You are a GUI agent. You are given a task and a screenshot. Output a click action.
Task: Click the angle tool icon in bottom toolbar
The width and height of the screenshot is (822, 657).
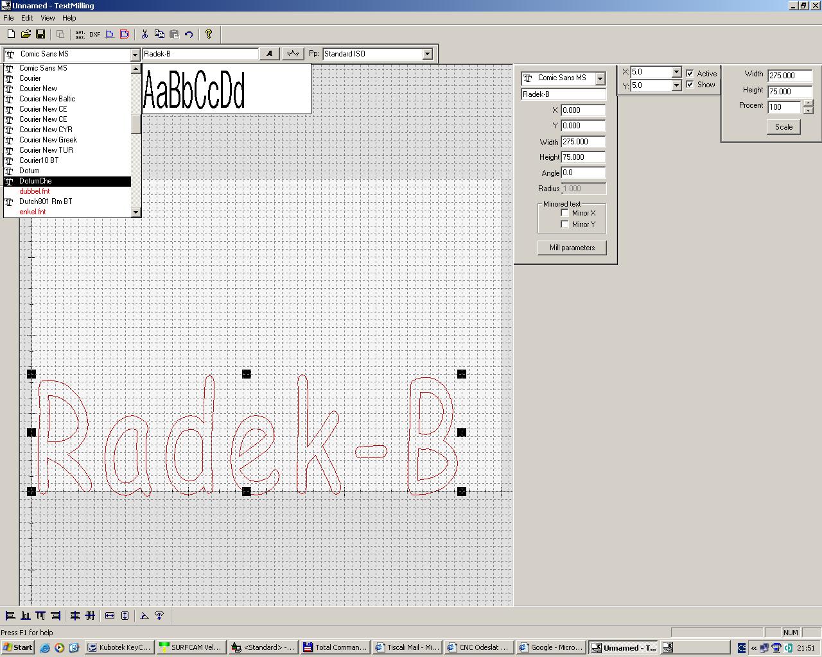point(144,616)
